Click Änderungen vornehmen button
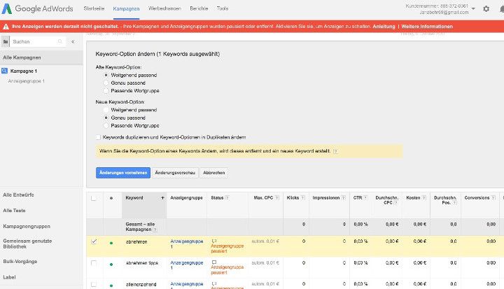Image resolution: width=504 pixels, height=289 pixels. pyautogui.click(x=123, y=173)
